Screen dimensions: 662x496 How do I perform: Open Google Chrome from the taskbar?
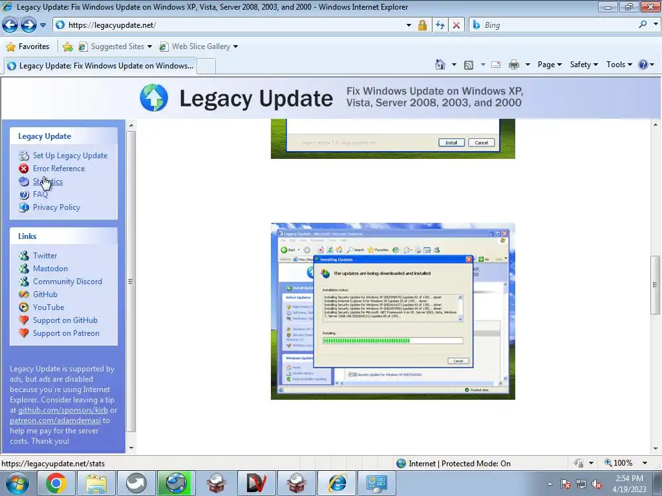pyautogui.click(x=56, y=483)
